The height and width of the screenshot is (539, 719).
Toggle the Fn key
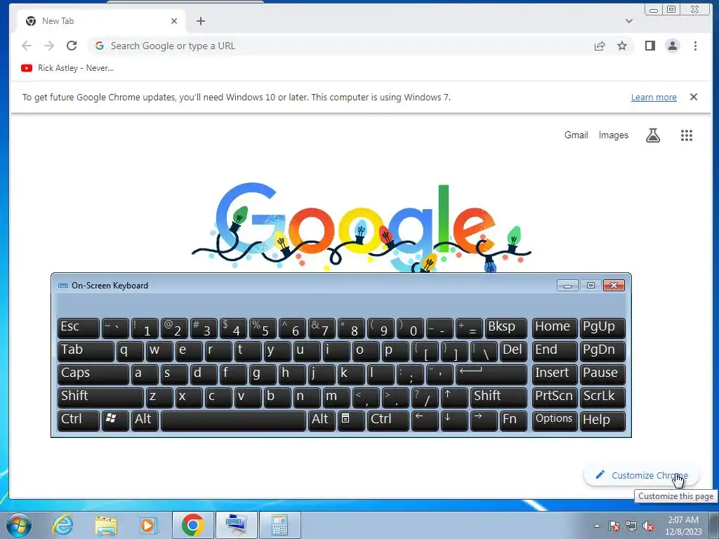(513, 420)
